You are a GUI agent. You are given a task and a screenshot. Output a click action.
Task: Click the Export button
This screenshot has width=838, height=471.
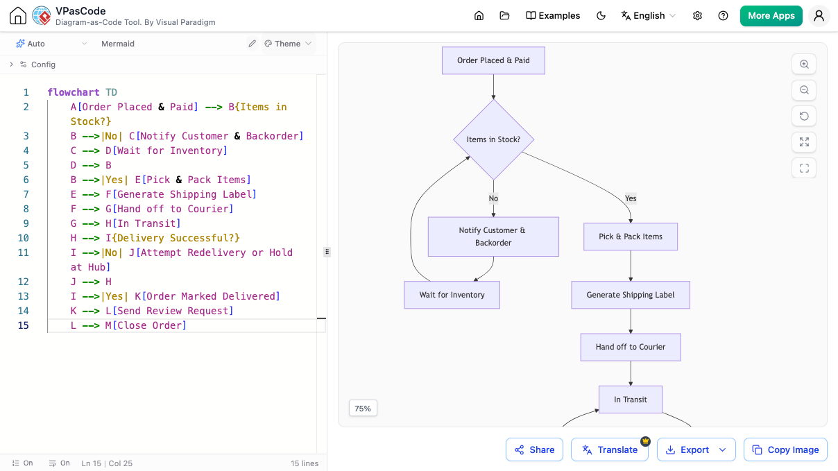pos(696,449)
